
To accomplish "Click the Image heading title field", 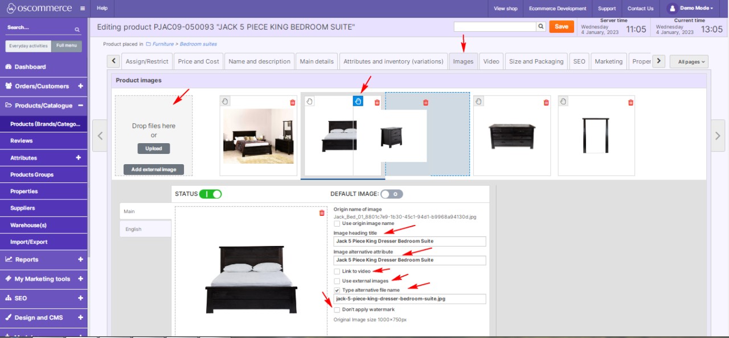I will (x=410, y=241).
